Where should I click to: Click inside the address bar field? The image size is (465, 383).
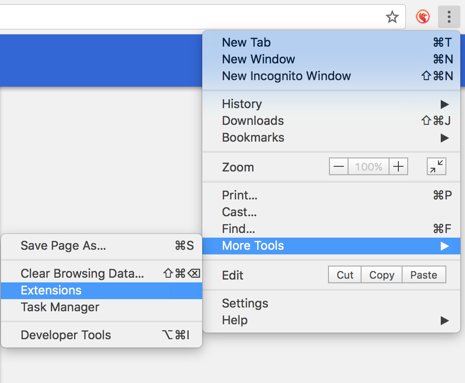pyautogui.click(x=186, y=17)
